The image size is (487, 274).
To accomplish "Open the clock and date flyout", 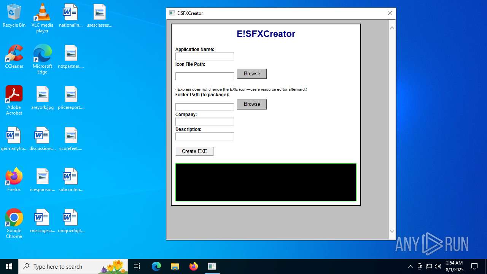I will tap(454, 266).
